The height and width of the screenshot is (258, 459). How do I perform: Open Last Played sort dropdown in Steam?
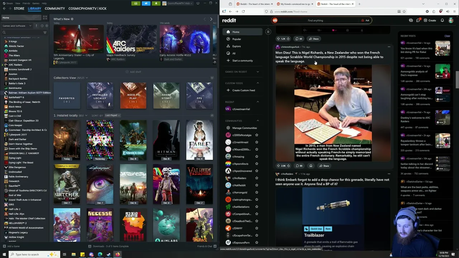point(113,115)
